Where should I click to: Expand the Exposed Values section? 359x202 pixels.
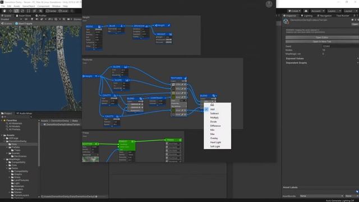pyautogui.click(x=294, y=58)
